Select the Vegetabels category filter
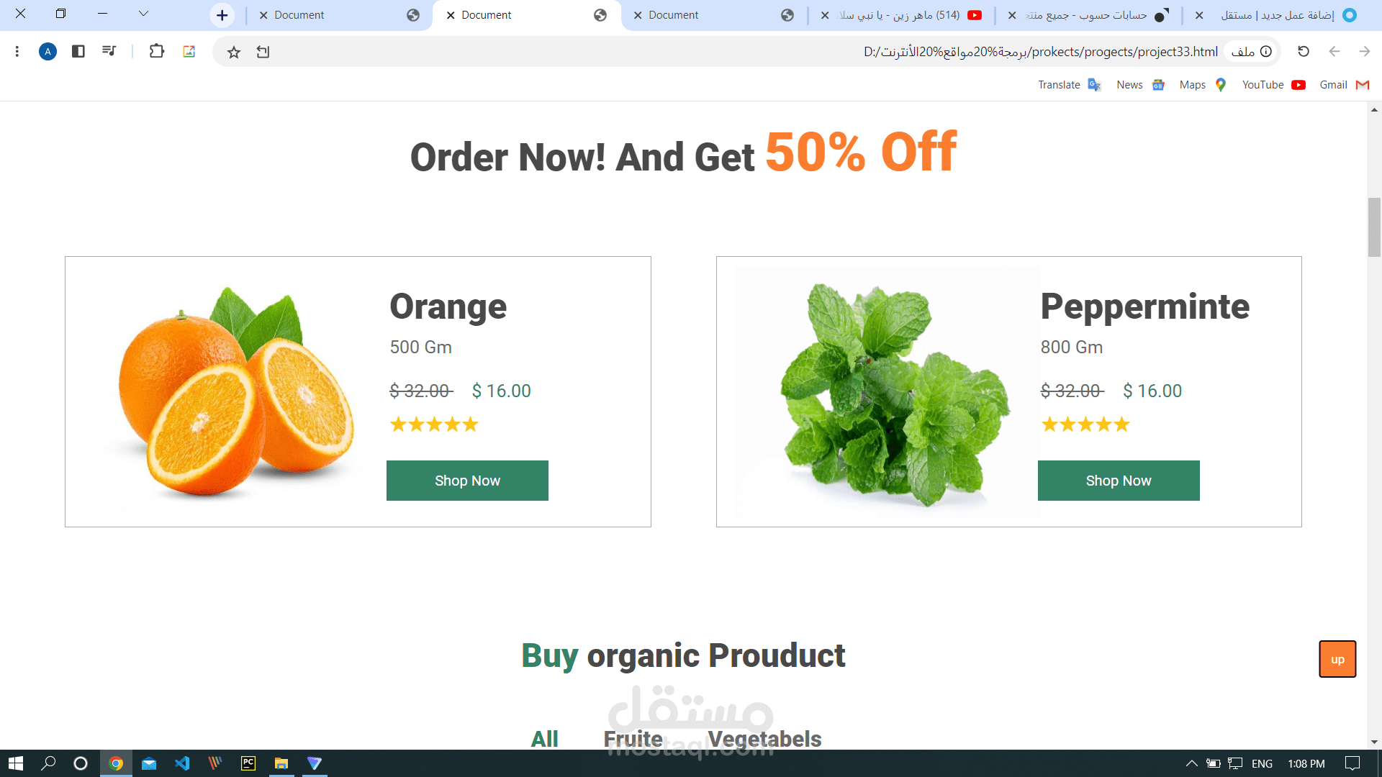 click(764, 739)
